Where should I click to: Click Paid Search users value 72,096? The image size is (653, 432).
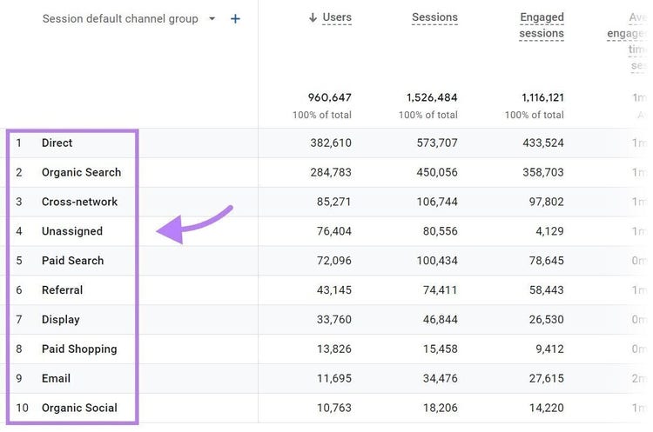(x=334, y=261)
